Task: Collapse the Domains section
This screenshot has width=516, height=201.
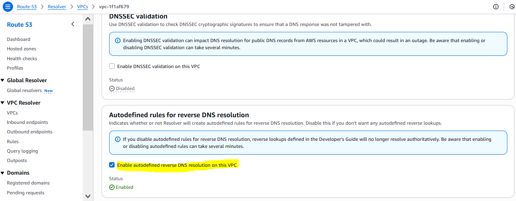Action: coord(2,173)
